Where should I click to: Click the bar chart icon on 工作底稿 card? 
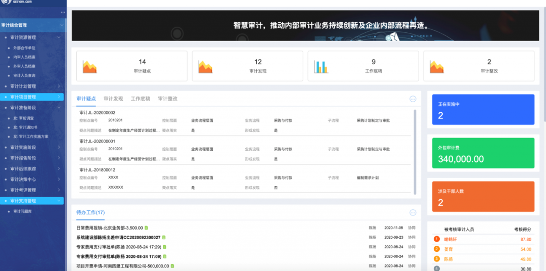[321, 67]
